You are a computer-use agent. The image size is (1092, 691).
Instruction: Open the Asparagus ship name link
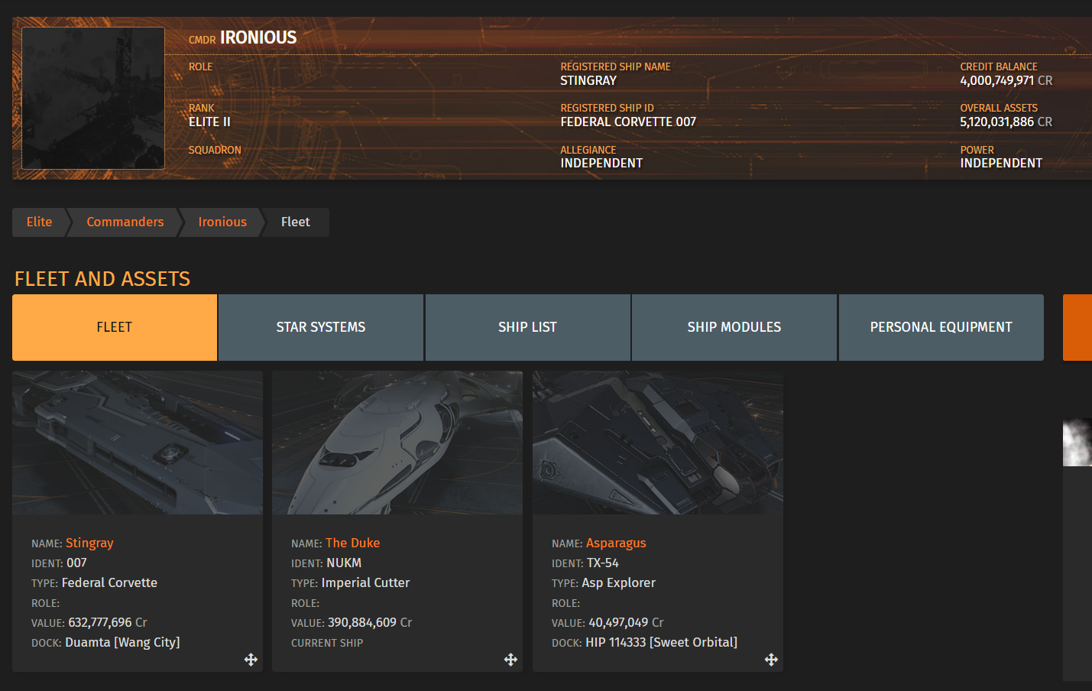click(616, 543)
